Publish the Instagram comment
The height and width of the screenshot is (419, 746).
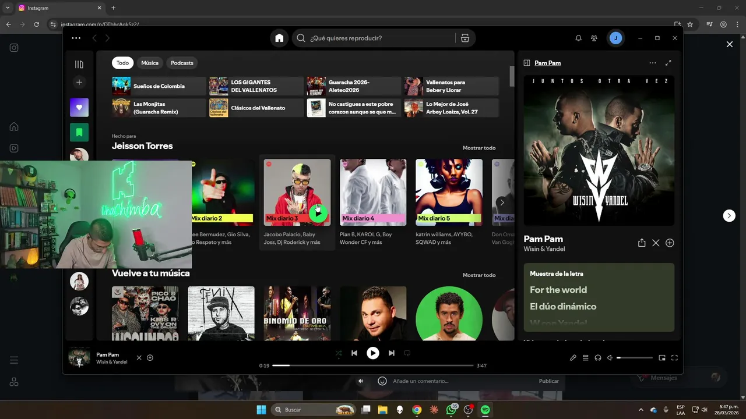tap(548, 381)
